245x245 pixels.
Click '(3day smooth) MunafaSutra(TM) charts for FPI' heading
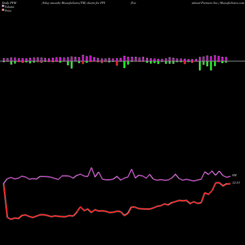73,3
